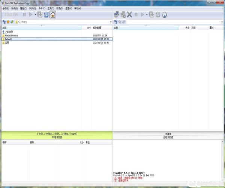225x188 pixels.
Task: Open the remote path dropdown arrow
Action: (222, 22)
